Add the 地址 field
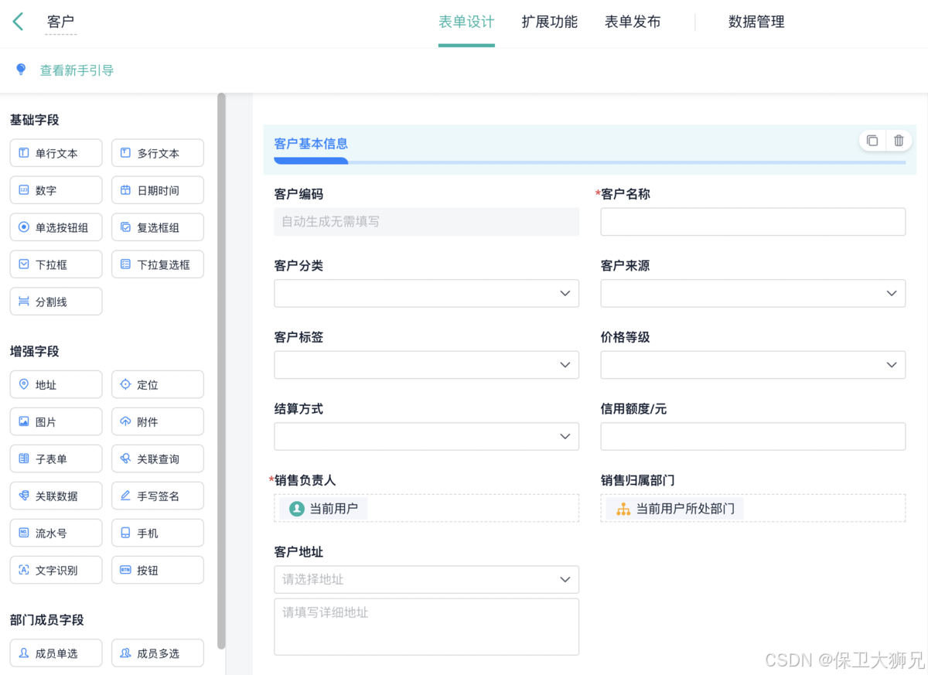Image resolution: width=928 pixels, height=675 pixels. 56,384
